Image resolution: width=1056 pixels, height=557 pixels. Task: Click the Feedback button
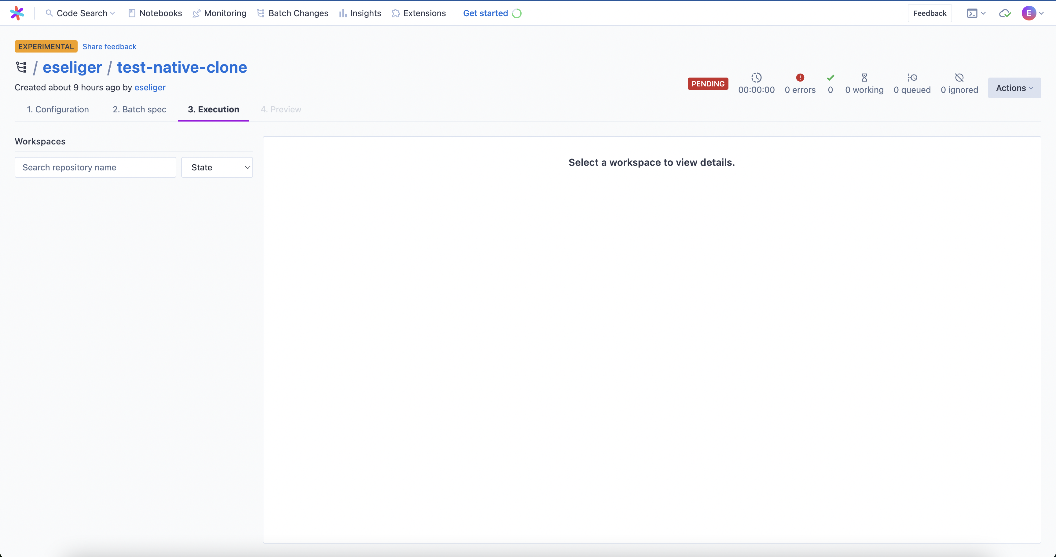point(929,13)
